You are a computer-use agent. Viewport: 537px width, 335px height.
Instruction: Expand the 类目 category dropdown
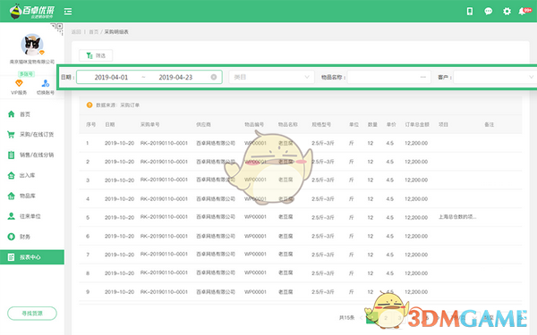pyautogui.click(x=271, y=77)
